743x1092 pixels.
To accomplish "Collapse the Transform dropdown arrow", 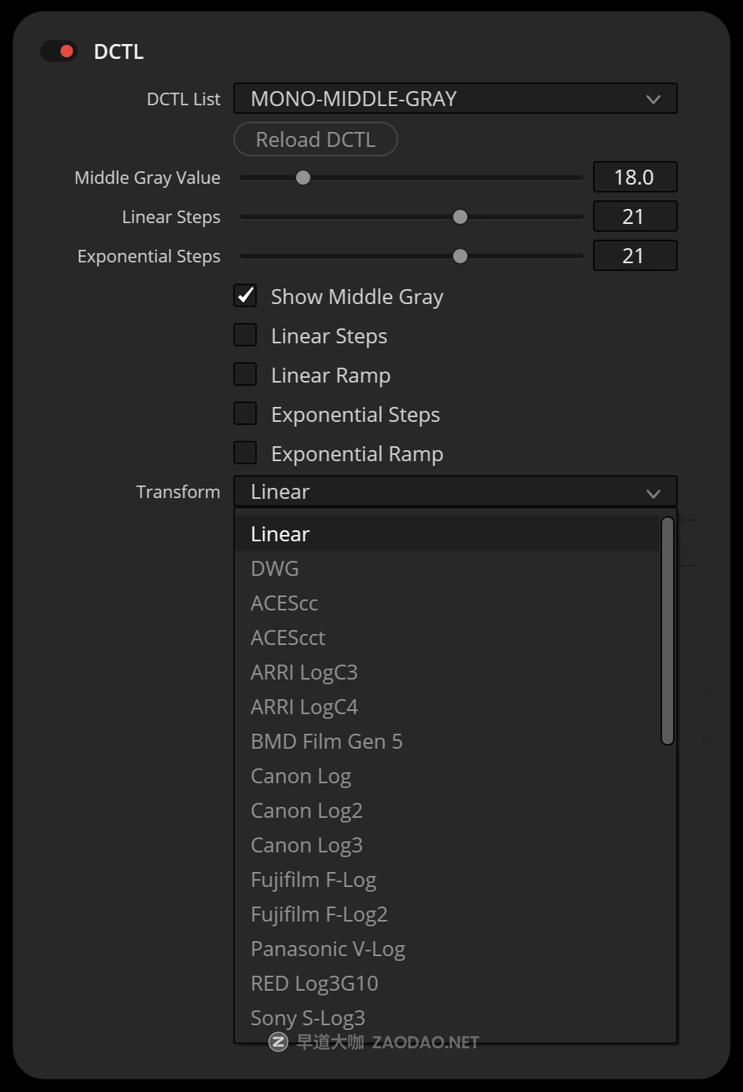I will click(x=653, y=493).
